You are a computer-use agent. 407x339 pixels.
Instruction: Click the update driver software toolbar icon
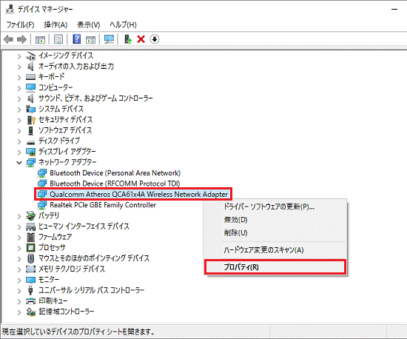pyautogui.click(x=128, y=39)
